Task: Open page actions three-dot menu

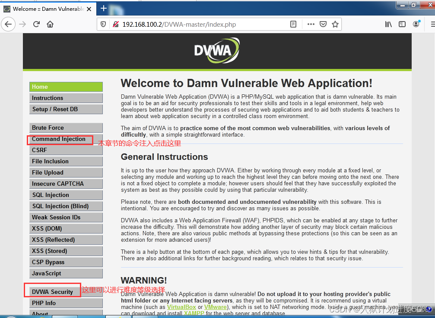Action: 311,25
